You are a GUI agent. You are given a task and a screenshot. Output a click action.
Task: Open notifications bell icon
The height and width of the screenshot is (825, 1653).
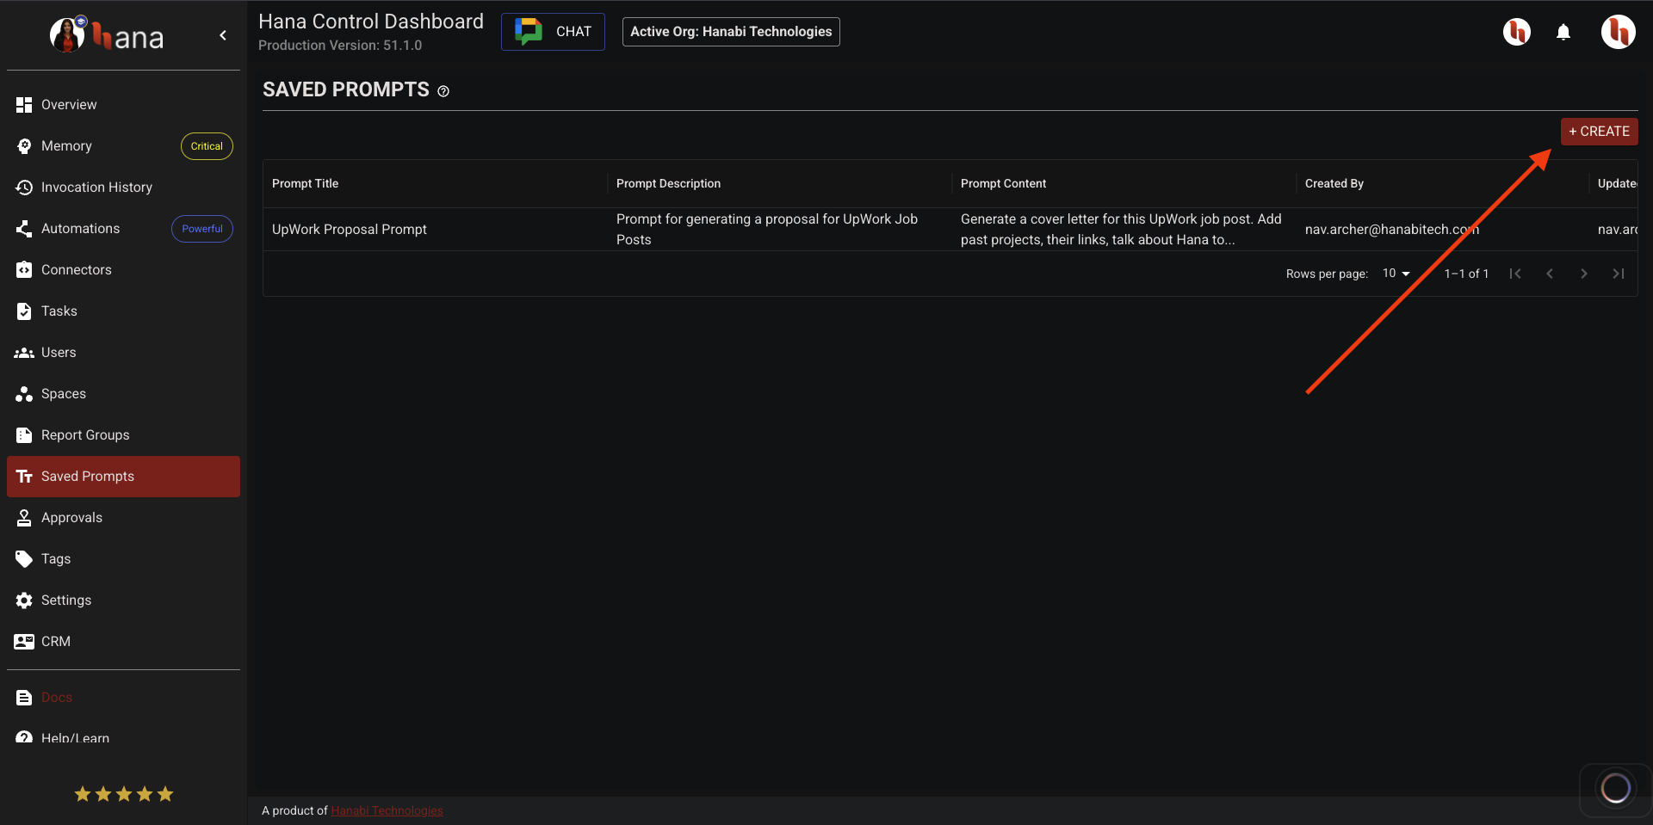click(x=1563, y=33)
